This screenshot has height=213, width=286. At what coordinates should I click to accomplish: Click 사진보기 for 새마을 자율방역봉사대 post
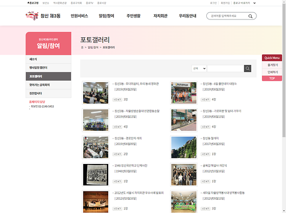coord(205,208)
